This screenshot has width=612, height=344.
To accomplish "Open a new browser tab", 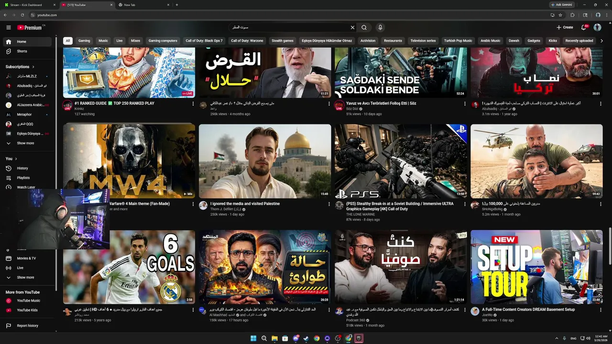I will [x=177, y=5].
